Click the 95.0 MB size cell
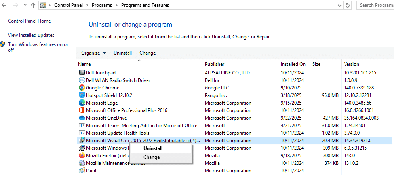Screen dimensions: 394x175 330,95
